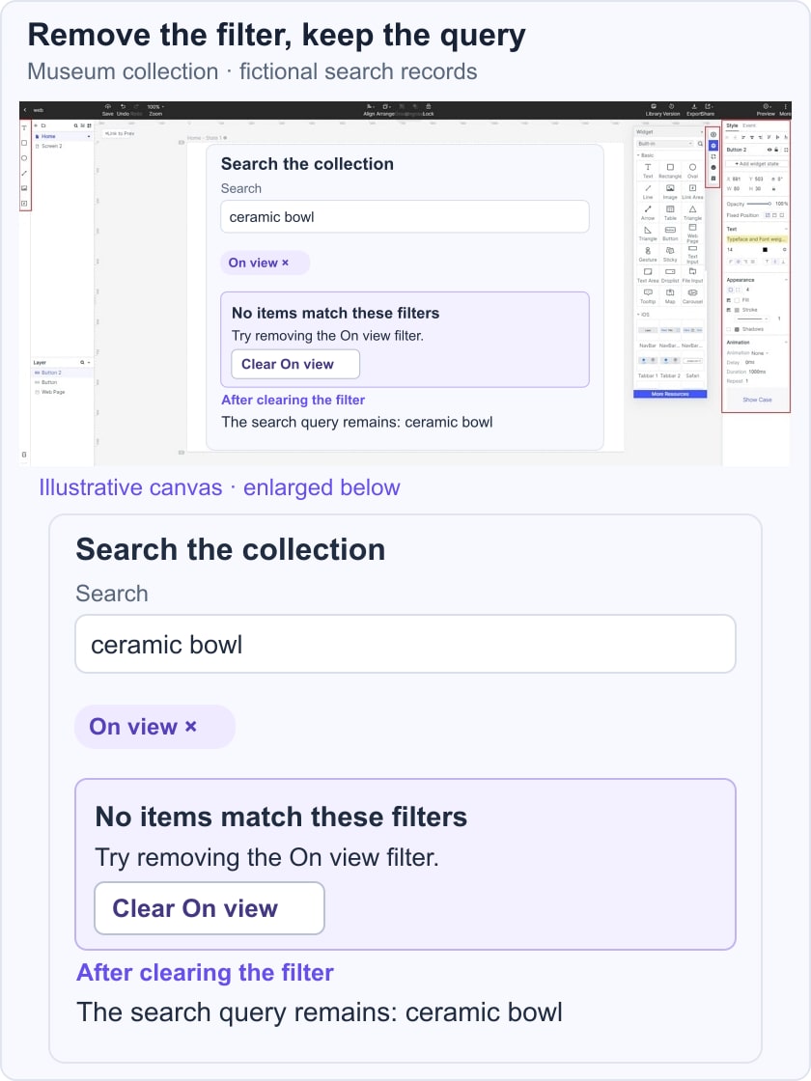This screenshot has height=1081, width=811.
Task: Click the back arrow beside the project name
Action: [25, 110]
